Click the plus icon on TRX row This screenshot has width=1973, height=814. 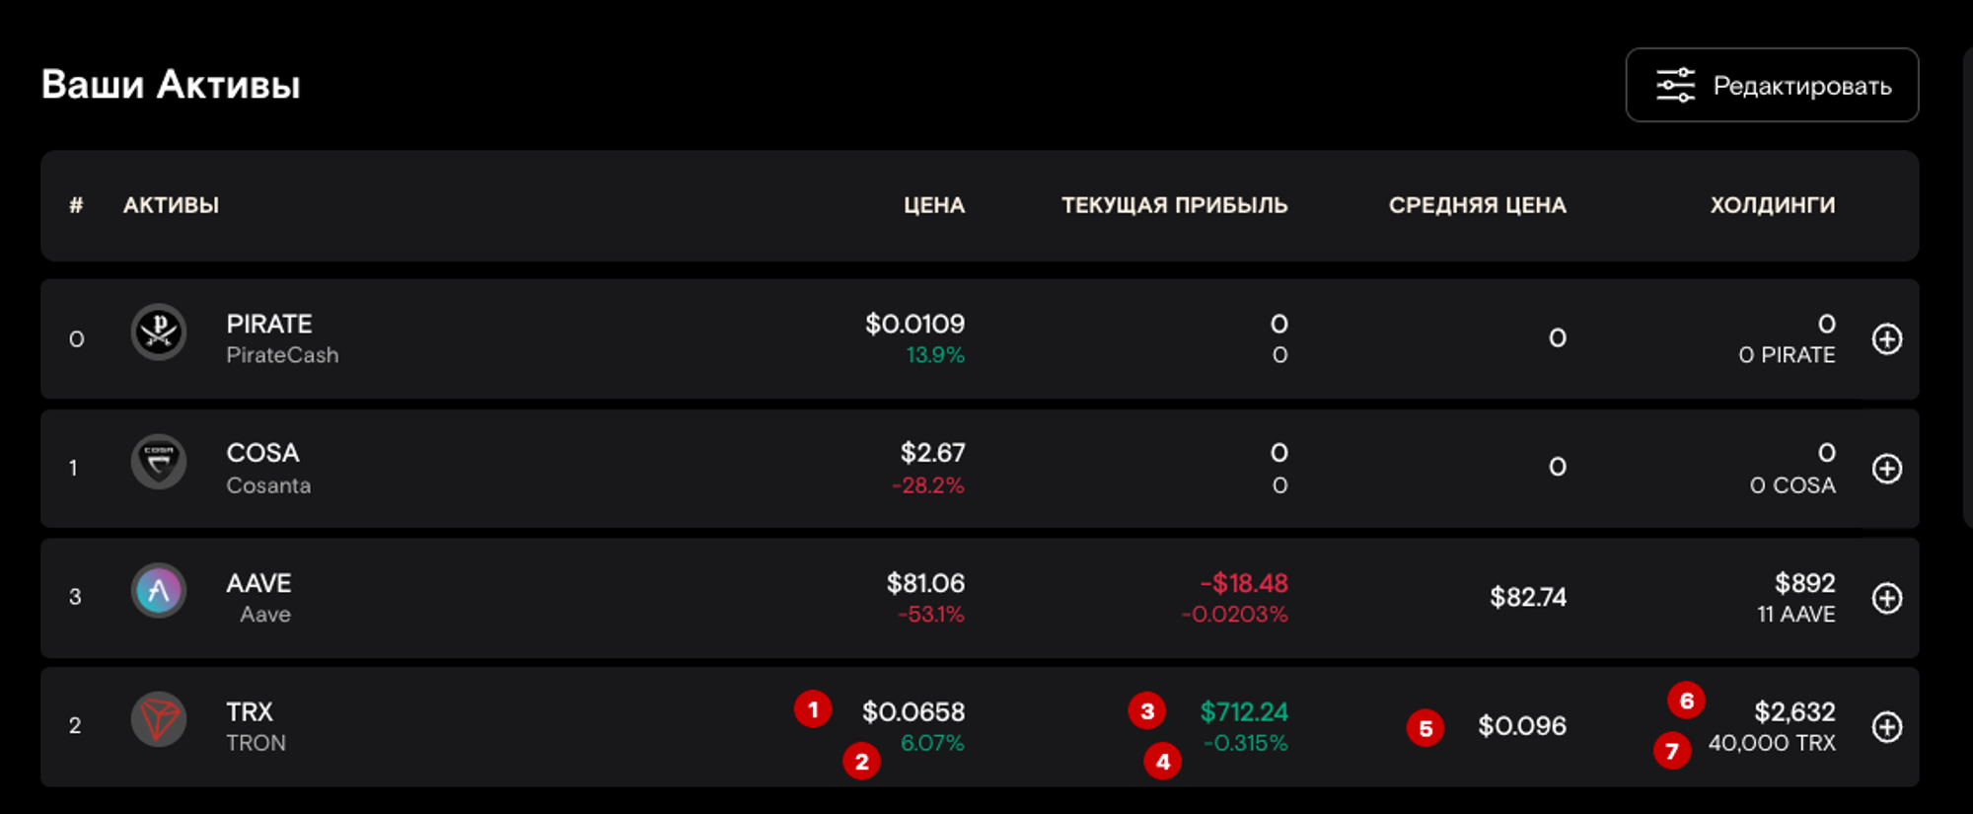[1887, 727]
